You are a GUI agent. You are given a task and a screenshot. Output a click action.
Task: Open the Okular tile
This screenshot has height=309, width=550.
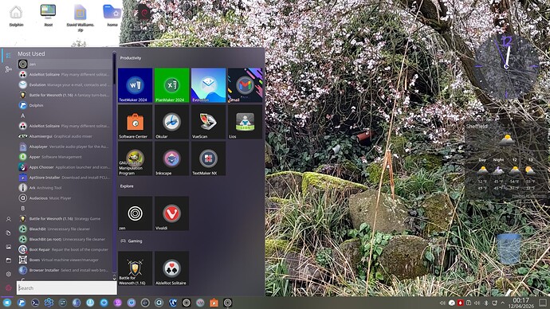point(172,122)
